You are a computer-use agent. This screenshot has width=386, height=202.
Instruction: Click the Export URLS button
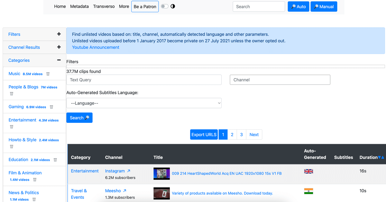point(204,134)
